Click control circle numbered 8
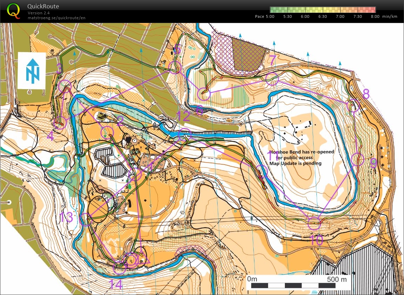This screenshot has height=295, width=404. pos(353,105)
